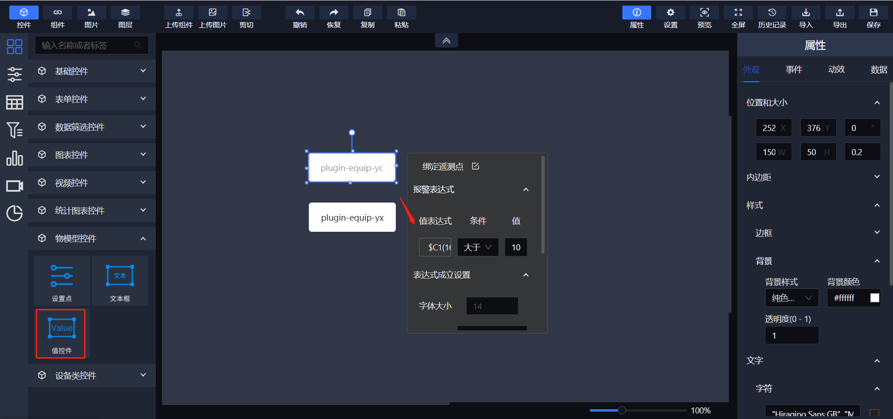Expand the 内边距 section
The width and height of the screenshot is (893, 419).
[877, 177]
